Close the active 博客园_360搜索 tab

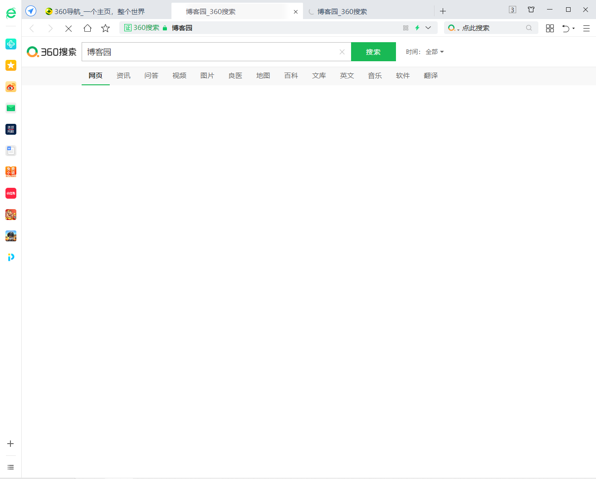[x=296, y=12]
